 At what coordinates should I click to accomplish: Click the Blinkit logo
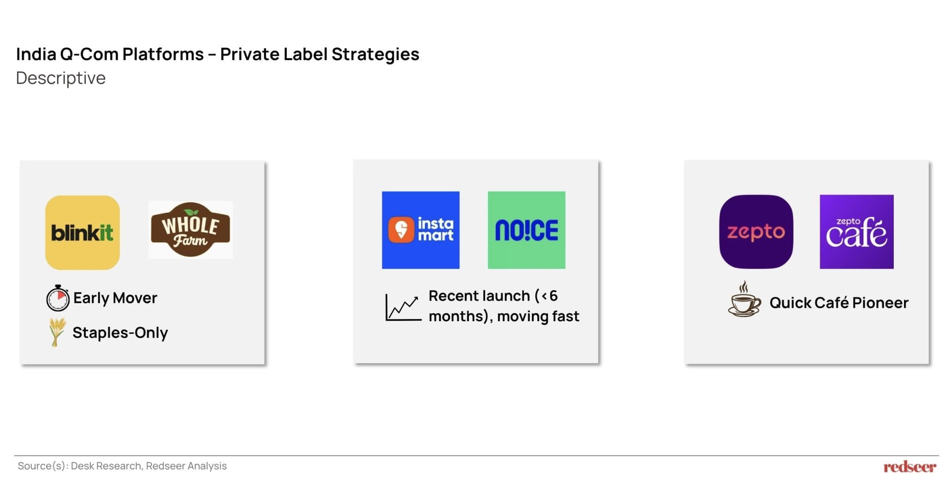(x=82, y=232)
